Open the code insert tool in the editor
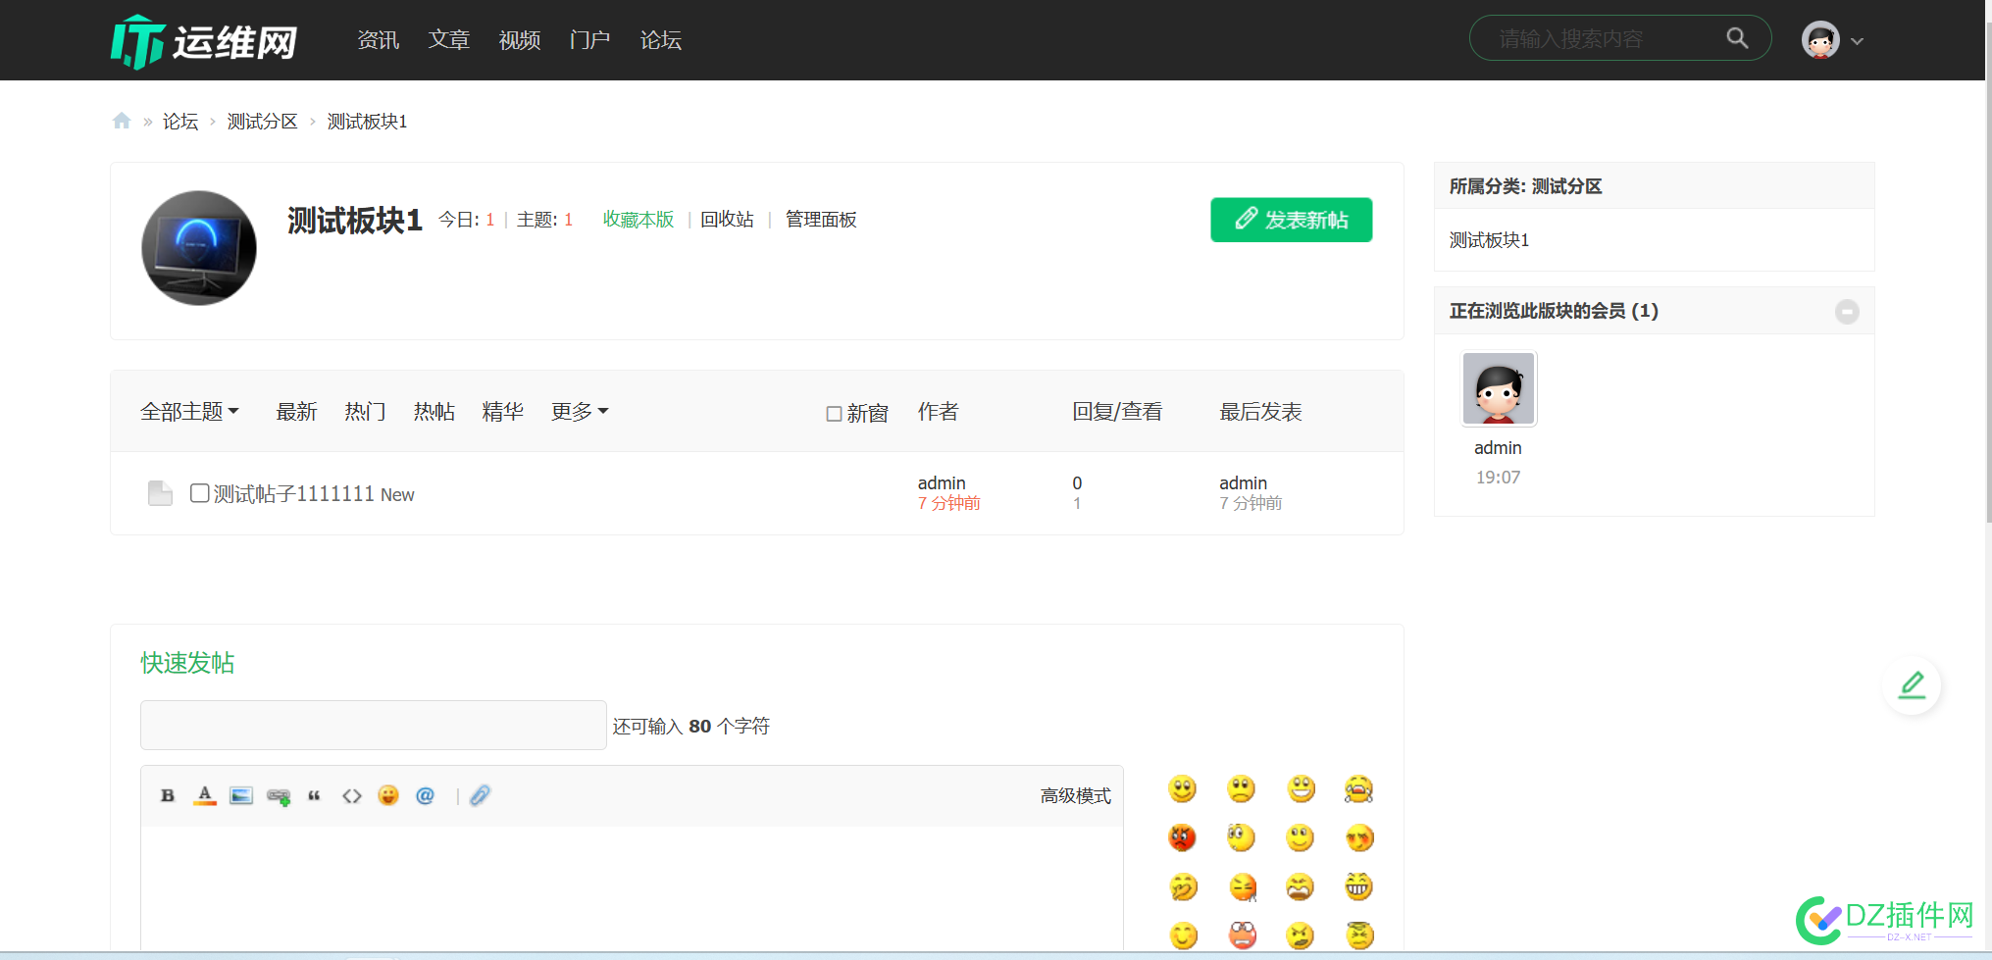1992x960 pixels. tap(352, 795)
